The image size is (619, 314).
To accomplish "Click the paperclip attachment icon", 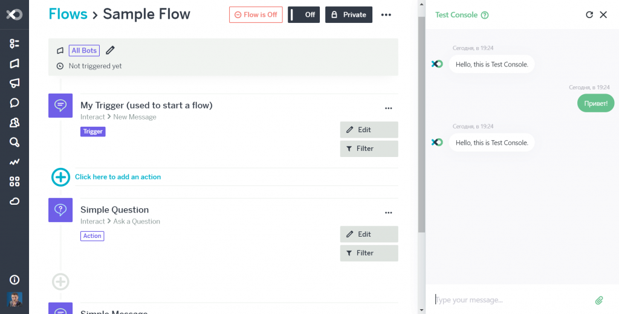I will (599, 300).
